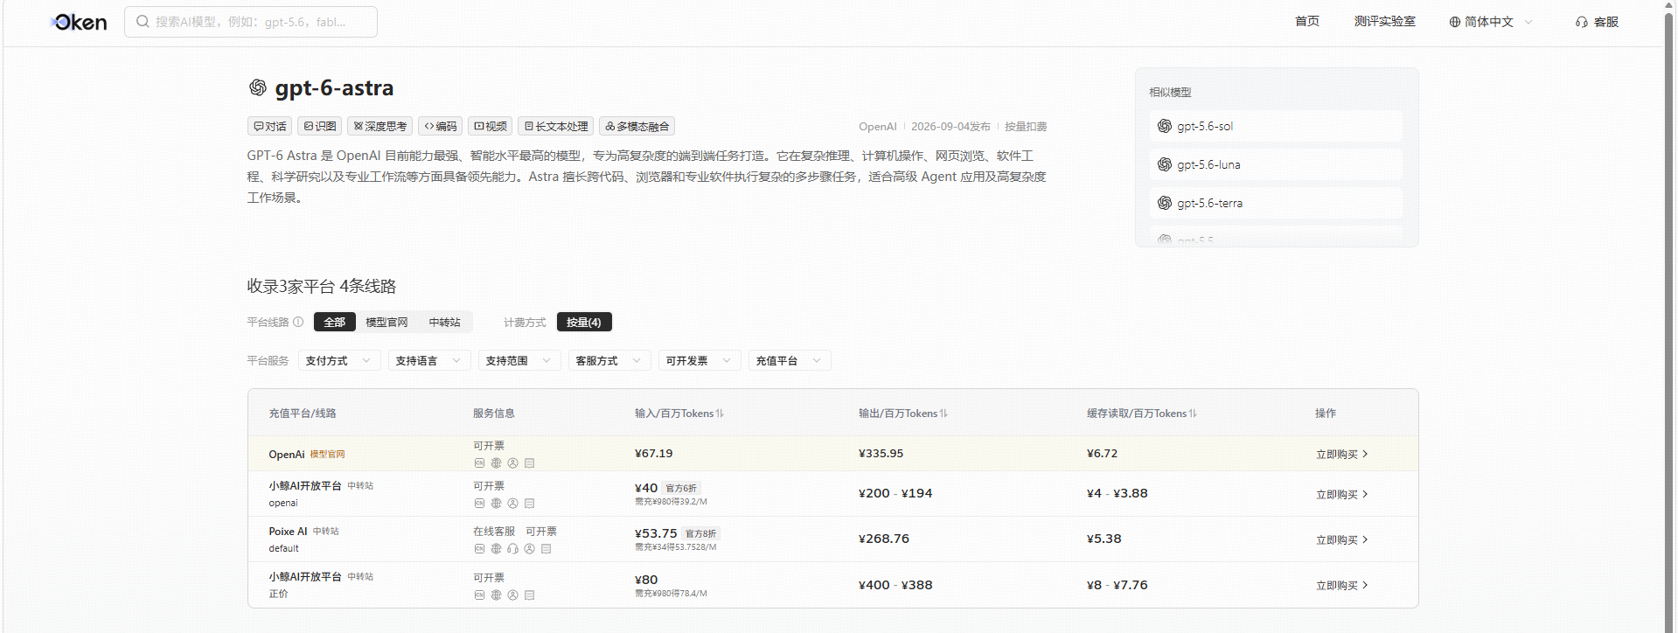The width and height of the screenshot is (1678, 633).
Task: Click 立即购买 for 小鲸AI openai row
Action: point(1342,494)
